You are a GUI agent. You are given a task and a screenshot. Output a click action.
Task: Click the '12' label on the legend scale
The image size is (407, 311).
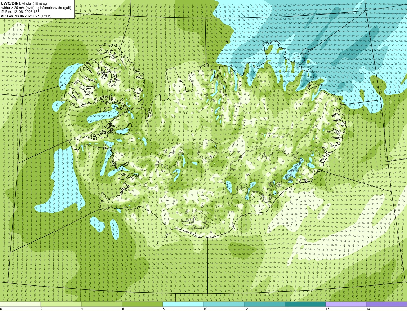(x=246, y=309)
